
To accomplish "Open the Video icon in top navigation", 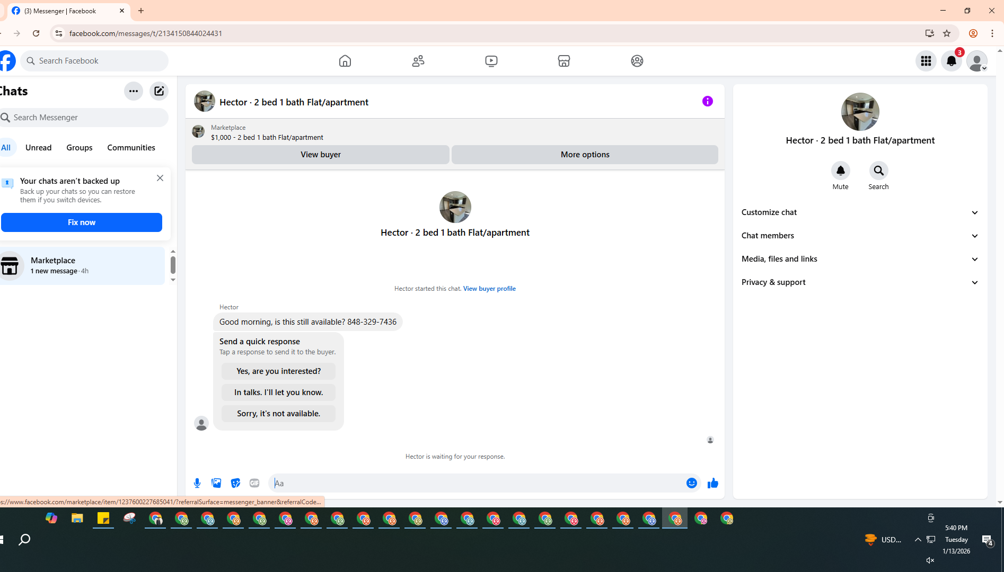I will pos(491,61).
